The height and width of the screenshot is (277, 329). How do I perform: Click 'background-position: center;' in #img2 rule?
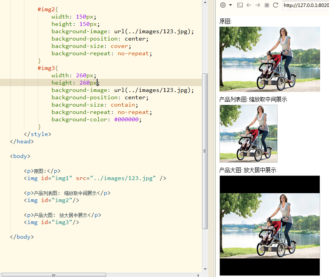click(100, 39)
